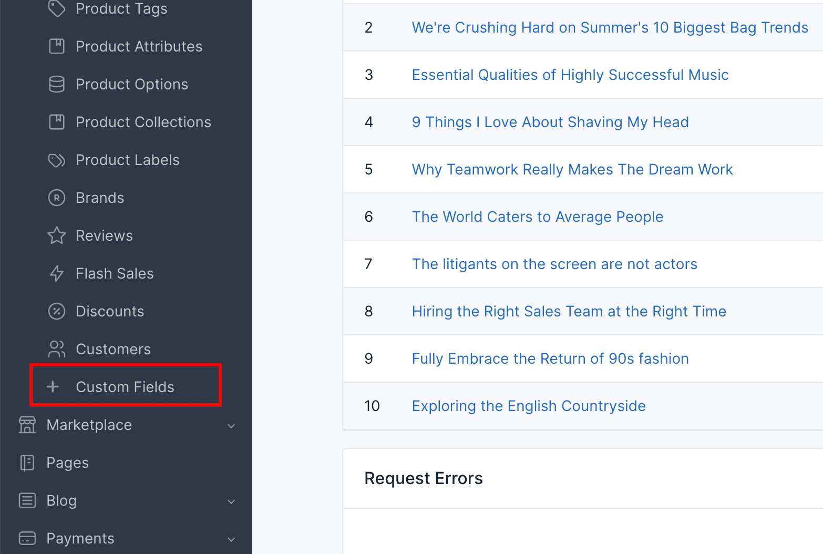Viewport: 823px width, 554px height.
Task: Click the Request Errors panel heading
Action: 423,478
